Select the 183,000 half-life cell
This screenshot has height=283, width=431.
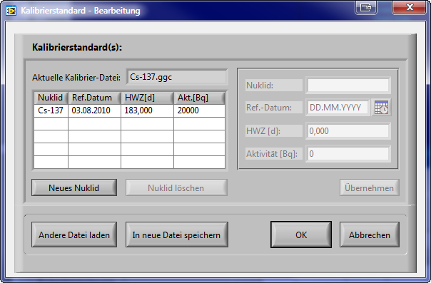(147, 110)
